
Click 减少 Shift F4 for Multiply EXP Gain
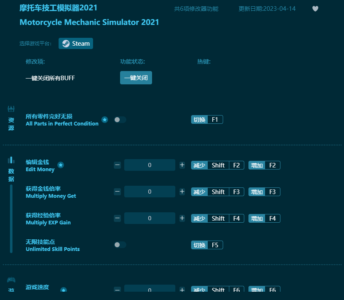tap(217, 218)
